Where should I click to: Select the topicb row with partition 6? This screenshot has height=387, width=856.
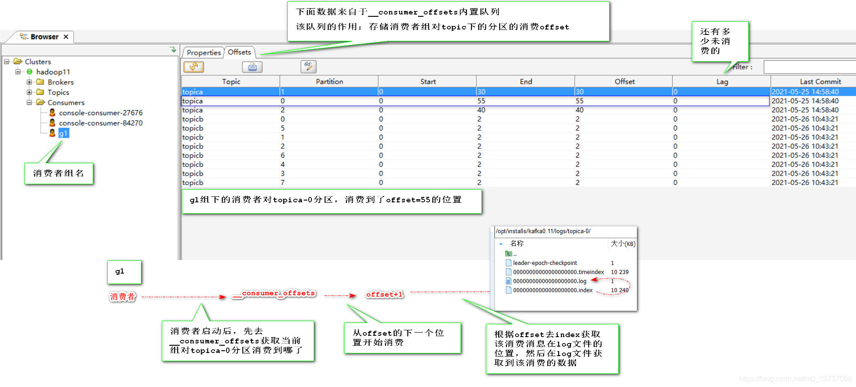click(x=519, y=155)
